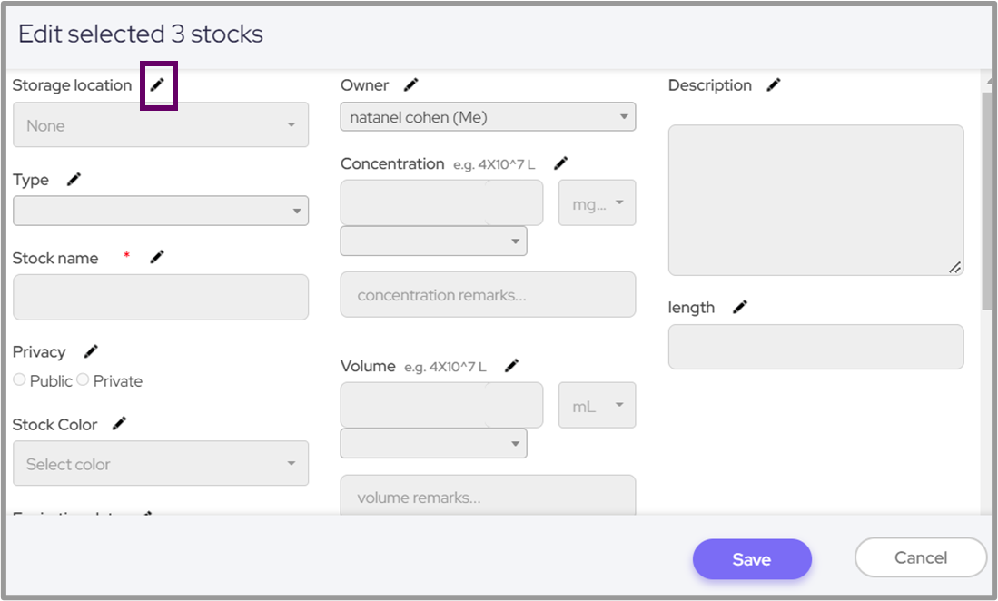
Task: Click the pencil icon next to Storage location
Action: pyautogui.click(x=158, y=85)
